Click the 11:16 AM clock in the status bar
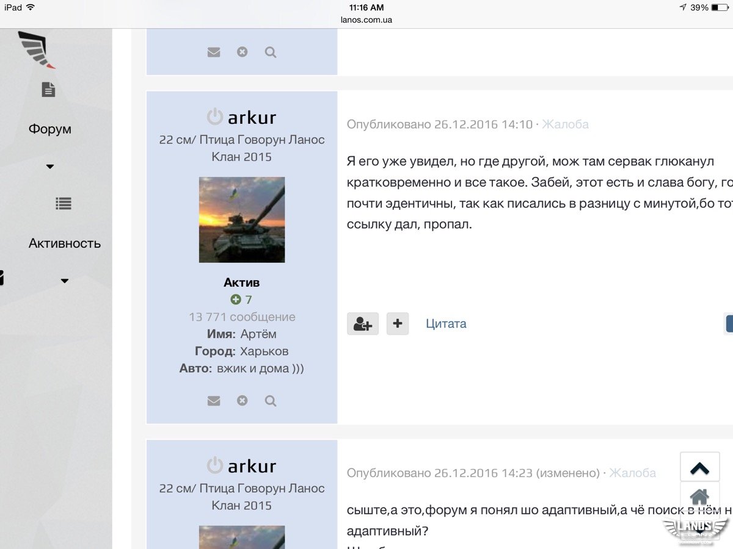 pos(366,7)
